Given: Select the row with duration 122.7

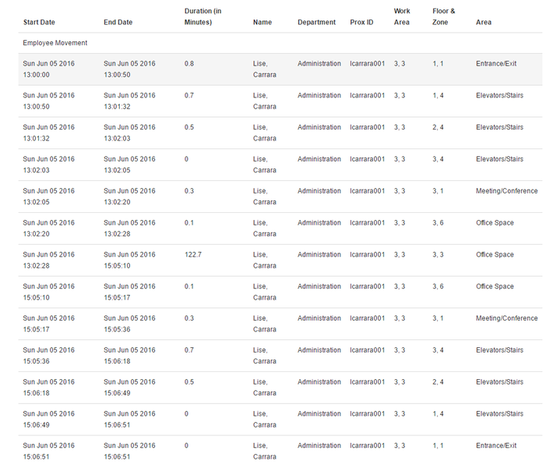Looking at the screenshot, I should click(x=280, y=261).
